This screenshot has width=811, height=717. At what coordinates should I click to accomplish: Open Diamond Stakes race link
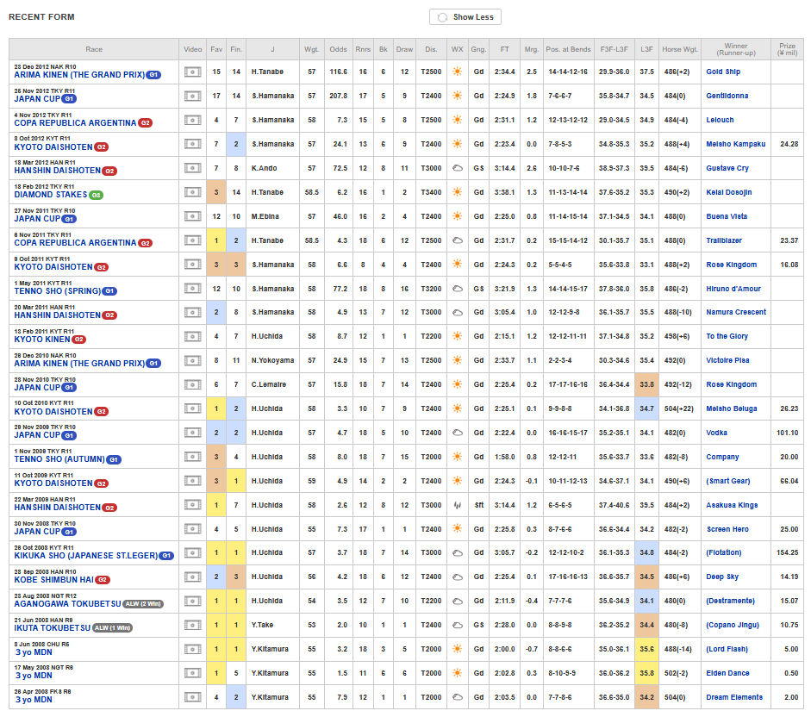tap(51, 195)
